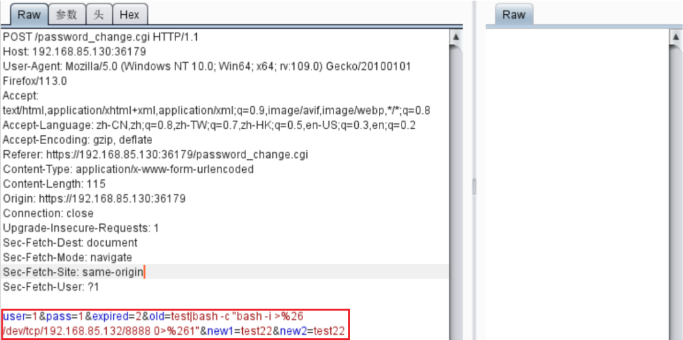Screen dimensions: 683x340
Task: Click the splitter handle between request and response
Action: (x=474, y=187)
